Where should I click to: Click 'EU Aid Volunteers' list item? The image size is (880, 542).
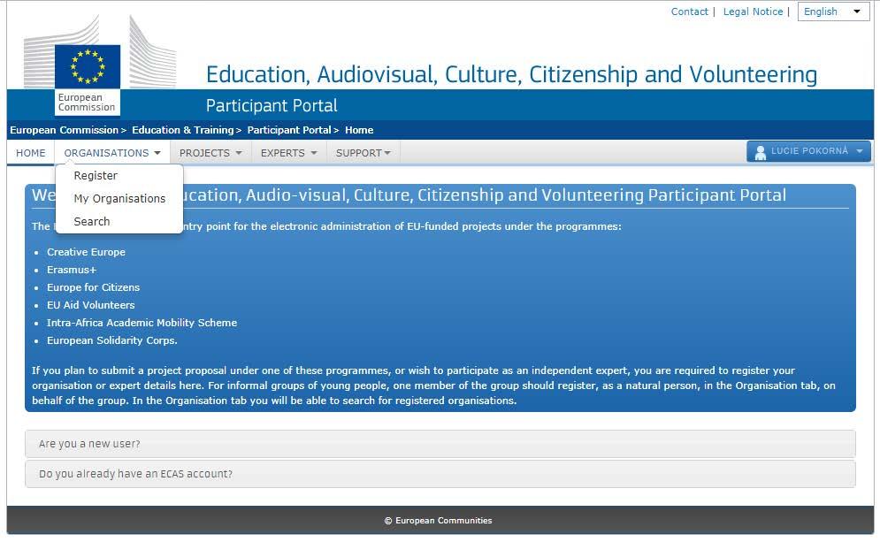(x=91, y=305)
